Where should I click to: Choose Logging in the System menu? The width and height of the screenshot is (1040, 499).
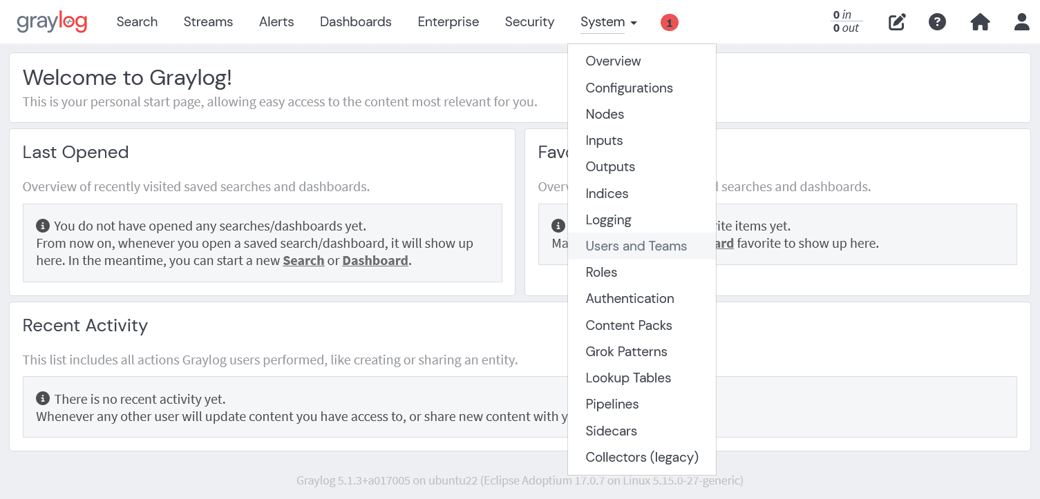642,219
